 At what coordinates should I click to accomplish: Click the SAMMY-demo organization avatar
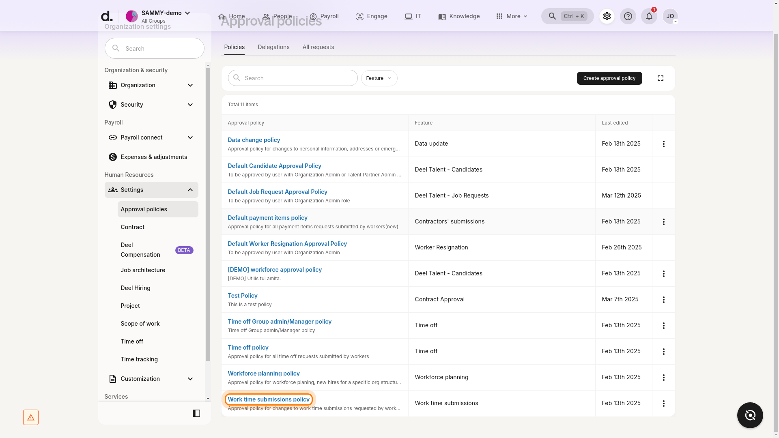tap(131, 16)
